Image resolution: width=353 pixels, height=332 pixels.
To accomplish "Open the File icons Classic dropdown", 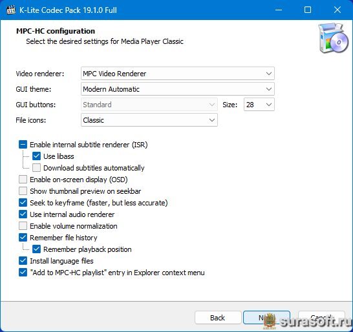I will pos(149,120).
